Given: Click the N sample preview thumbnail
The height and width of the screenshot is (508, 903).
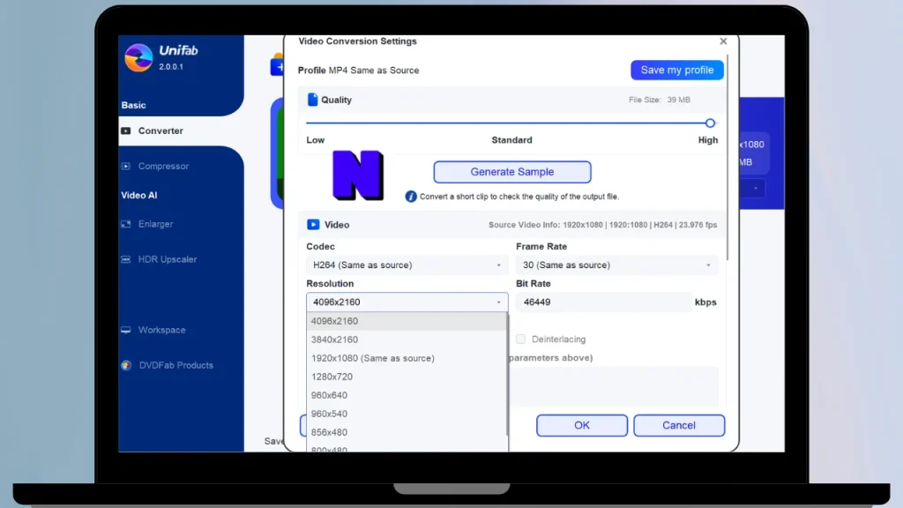Looking at the screenshot, I should pos(358,176).
